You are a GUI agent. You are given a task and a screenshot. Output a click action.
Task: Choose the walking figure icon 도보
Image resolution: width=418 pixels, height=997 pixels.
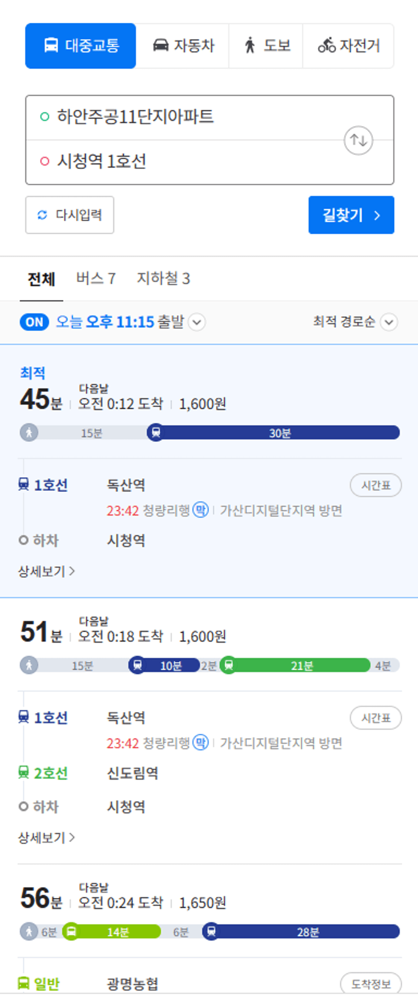[x=250, y=46]
